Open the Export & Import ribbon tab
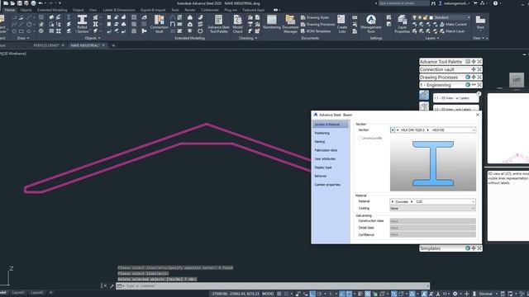Screen dimensions: 529x297 coord(153,10)
